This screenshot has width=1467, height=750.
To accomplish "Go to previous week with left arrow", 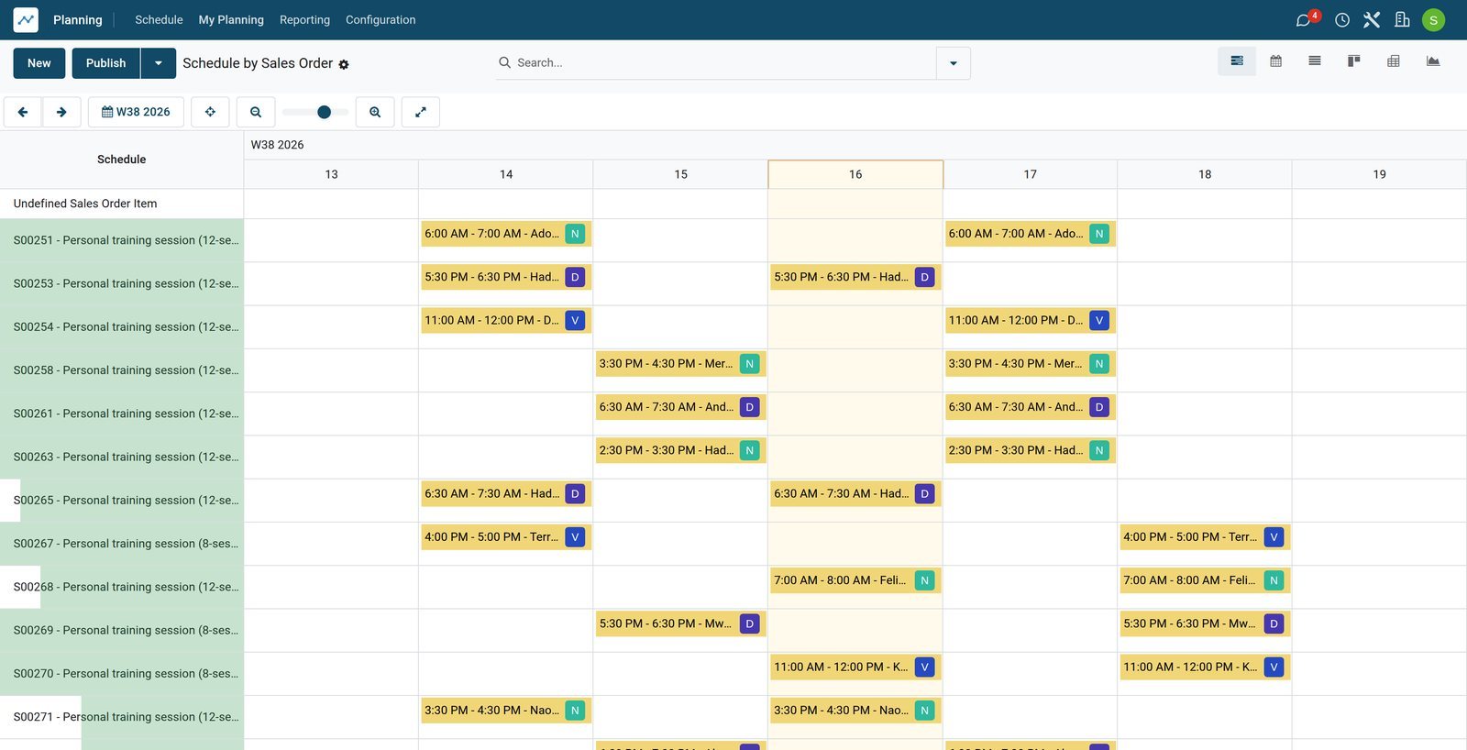I will [23, 112].
